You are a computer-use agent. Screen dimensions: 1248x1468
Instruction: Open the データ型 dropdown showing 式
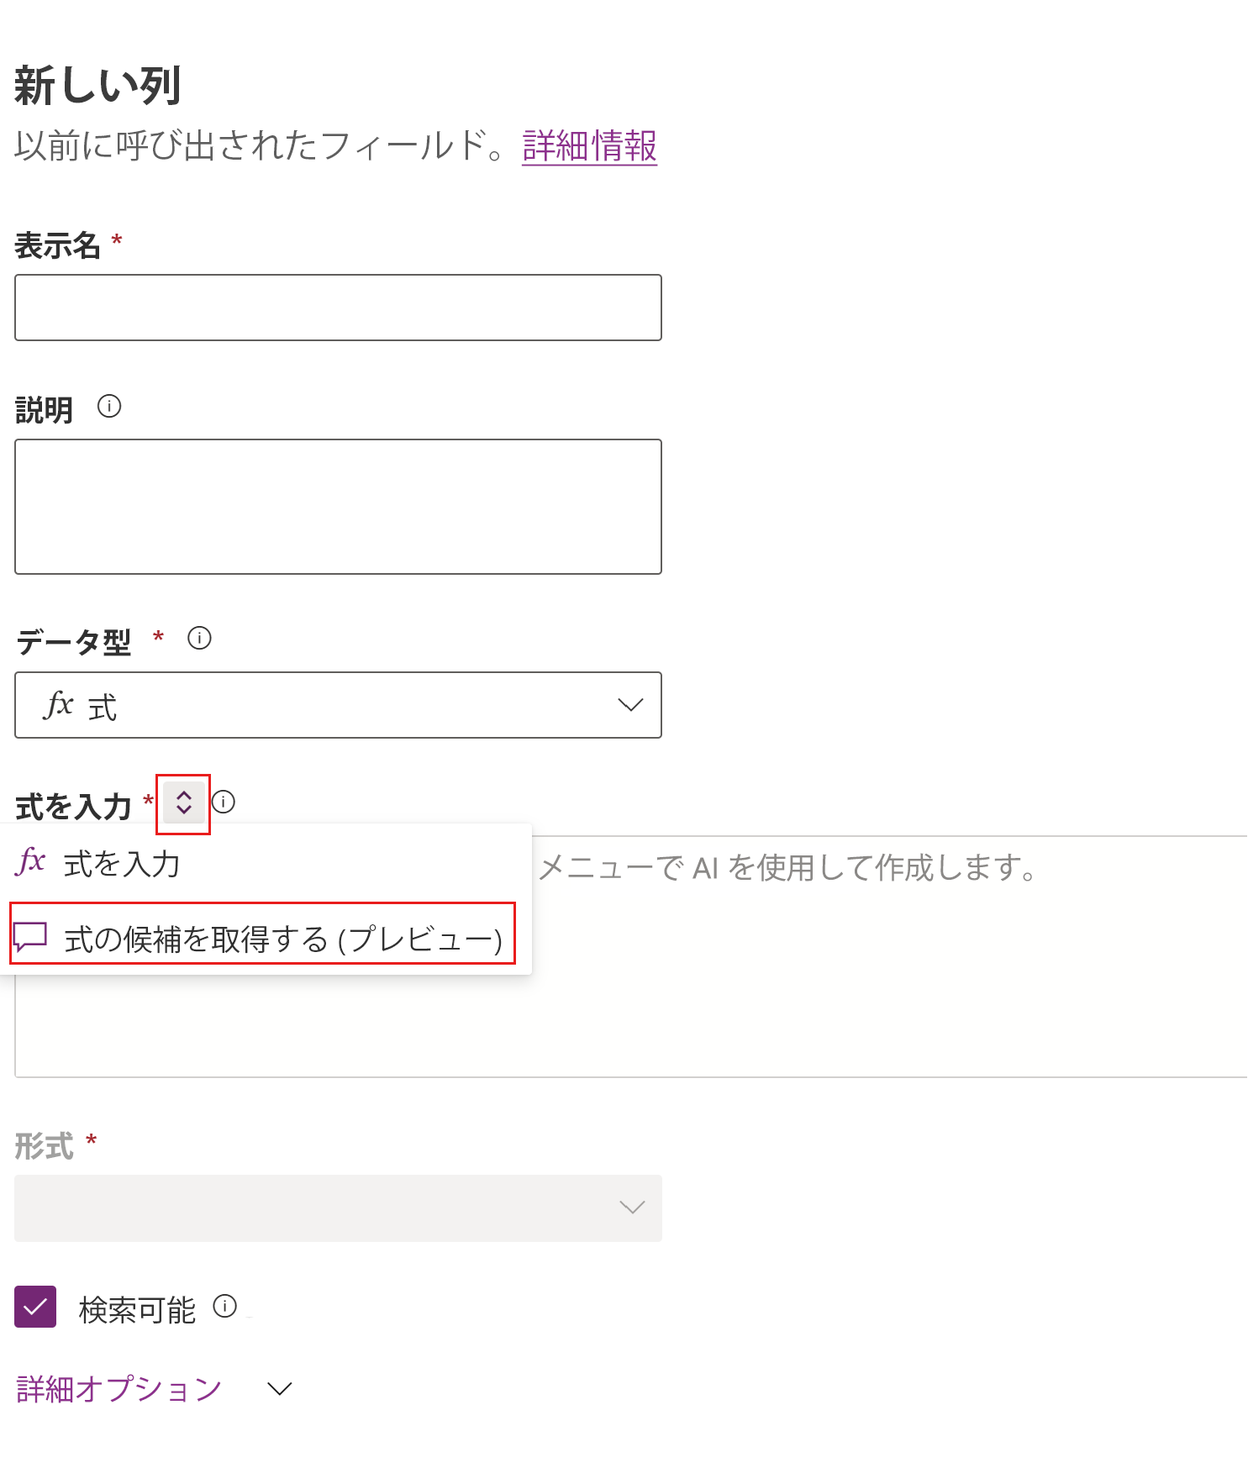tap(338, 705)
